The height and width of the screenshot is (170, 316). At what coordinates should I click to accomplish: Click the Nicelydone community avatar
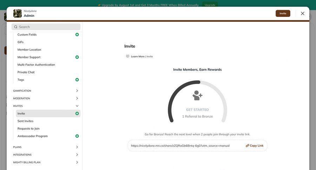pyautogui.click(x=18, y=13)
